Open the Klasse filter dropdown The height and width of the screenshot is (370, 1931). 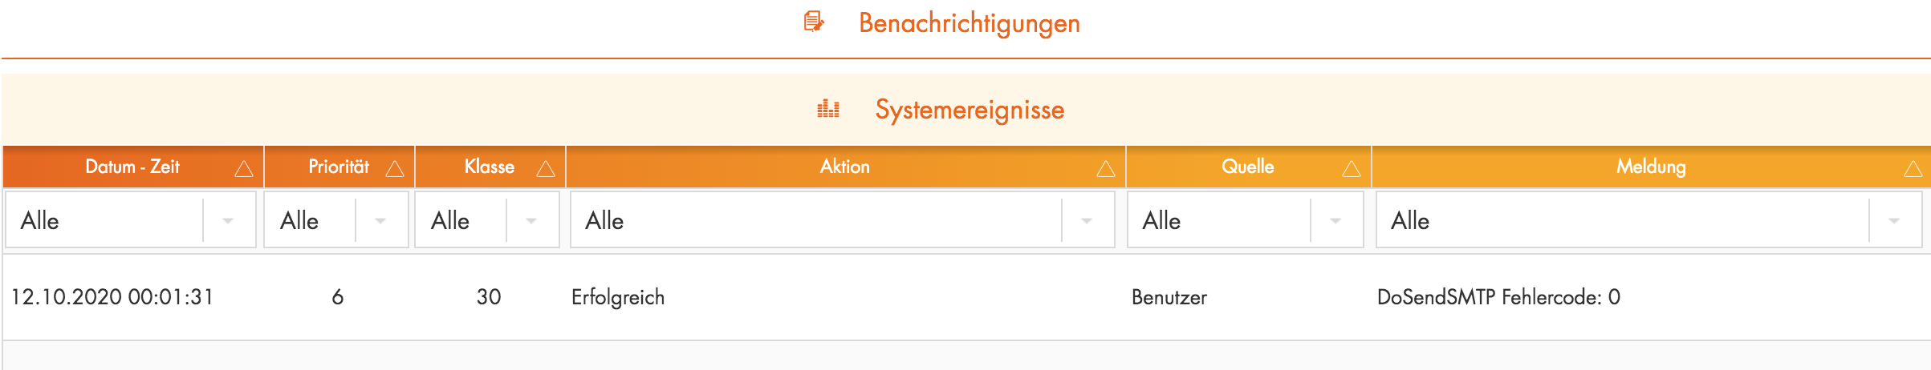(531, 220)
